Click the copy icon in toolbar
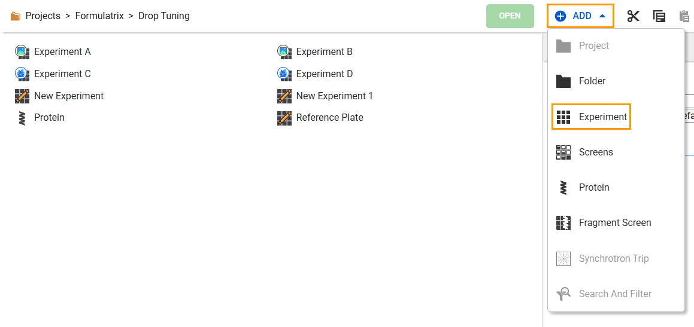This screenshot has height=327, width=694. pyautogui.click(x=659, y=16)
